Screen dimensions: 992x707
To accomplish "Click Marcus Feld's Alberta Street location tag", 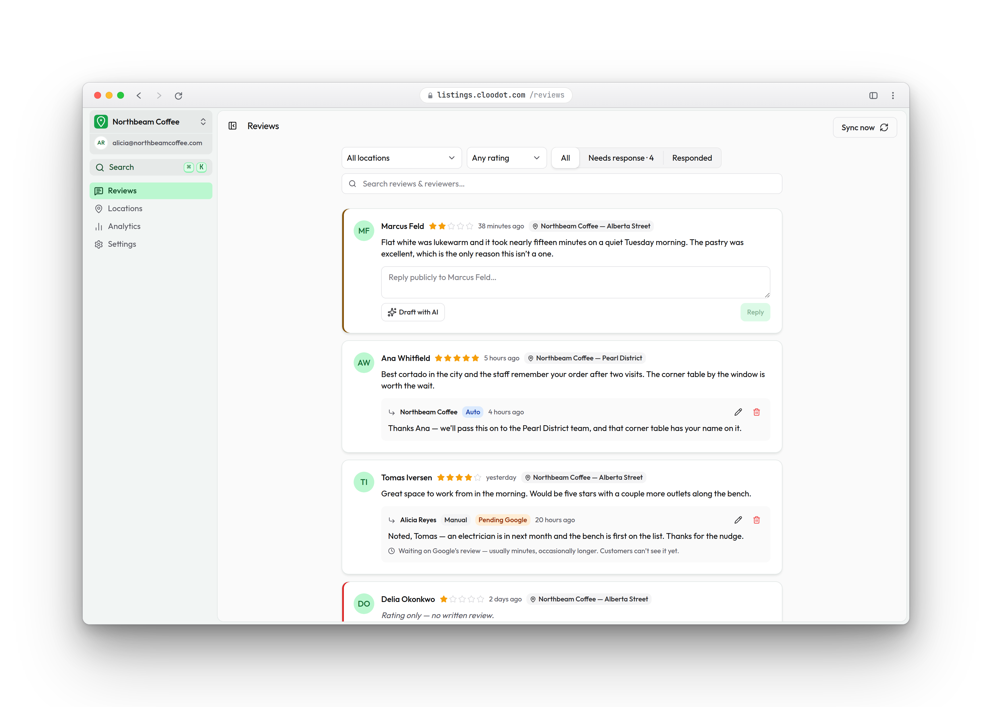I will (x=591, y=226).
